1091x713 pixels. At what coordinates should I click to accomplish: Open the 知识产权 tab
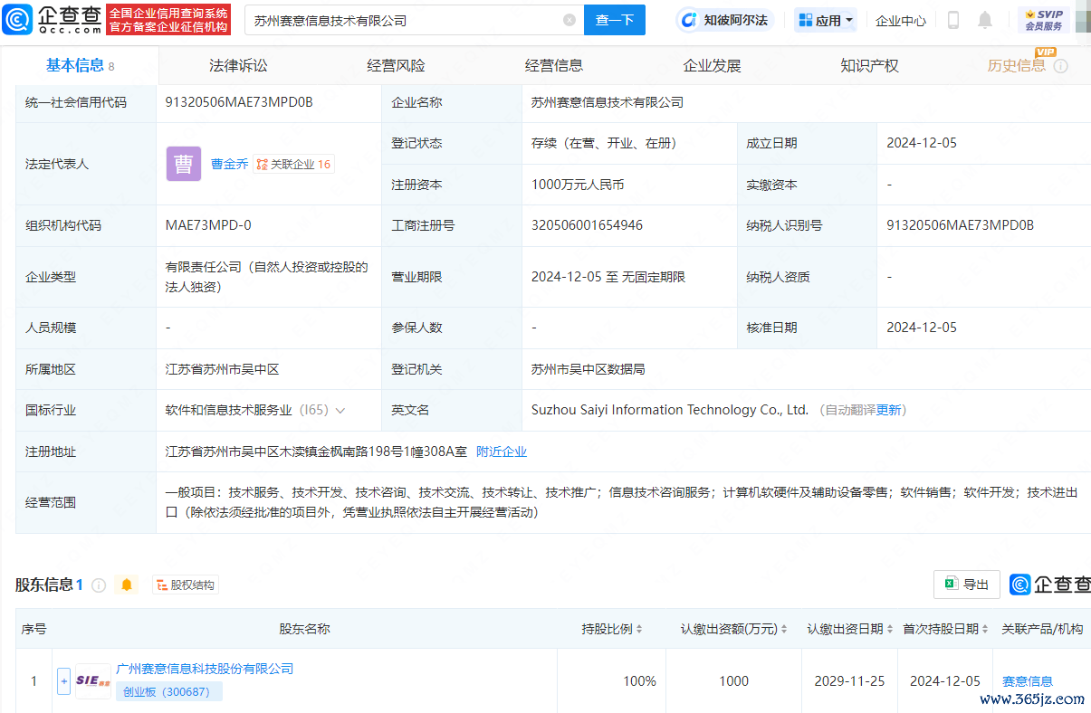869,66
